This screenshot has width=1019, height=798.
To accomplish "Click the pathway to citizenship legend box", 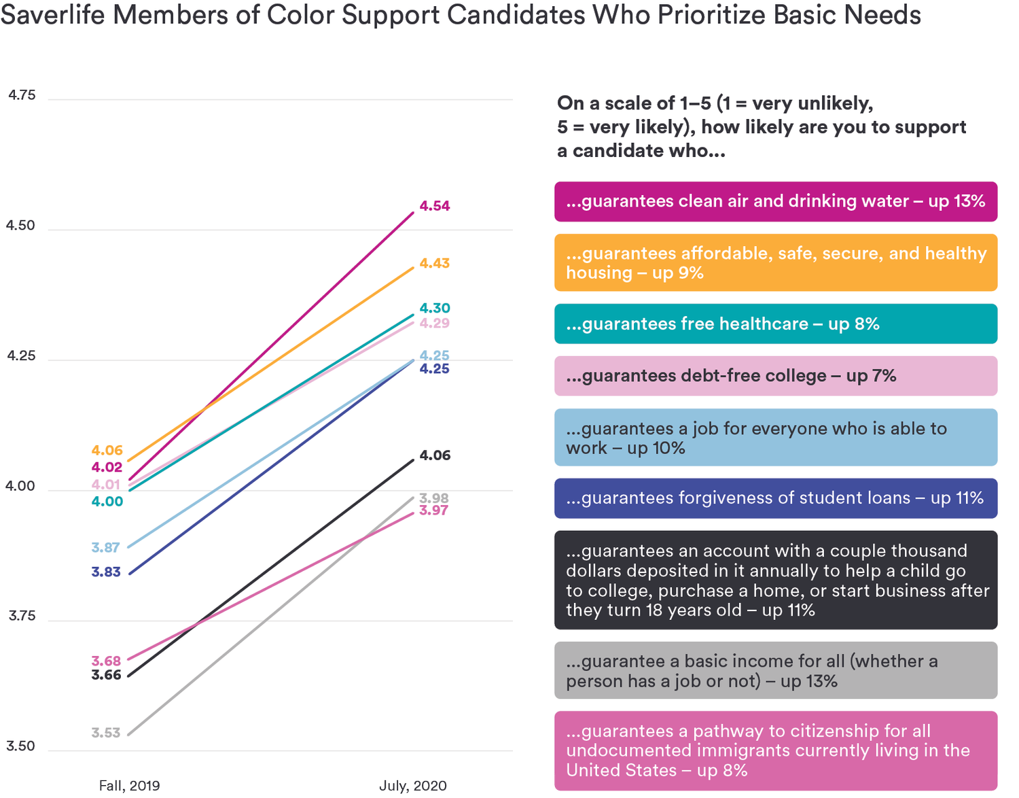I will tap(775, 750).
